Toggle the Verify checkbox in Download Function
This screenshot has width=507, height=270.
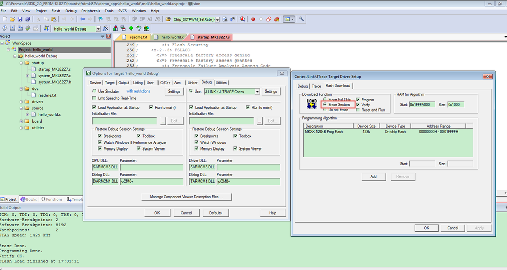coord(358,105)
